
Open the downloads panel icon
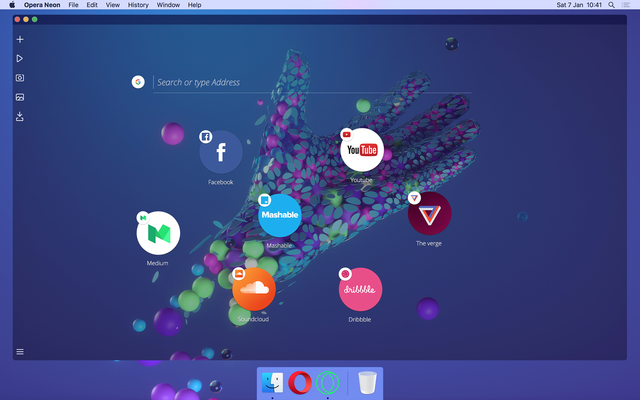pyautogui.click(x=20, y=116)
